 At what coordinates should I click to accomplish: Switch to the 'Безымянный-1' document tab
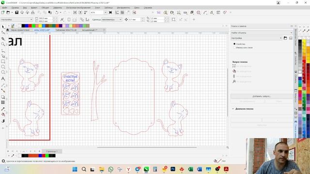90,30
